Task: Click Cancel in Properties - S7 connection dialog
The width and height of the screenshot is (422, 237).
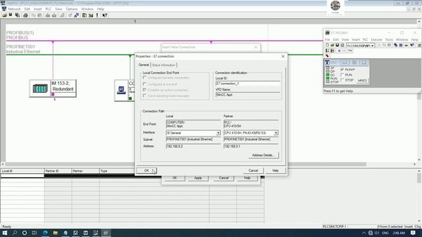Action: click(x=253, y=171)
